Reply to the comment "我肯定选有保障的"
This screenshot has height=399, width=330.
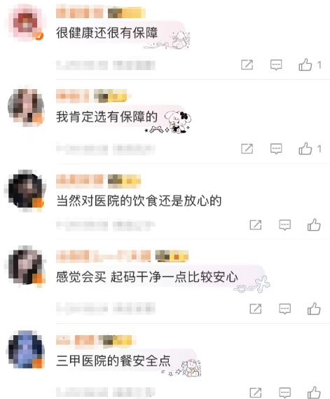(x=276, y=149)
